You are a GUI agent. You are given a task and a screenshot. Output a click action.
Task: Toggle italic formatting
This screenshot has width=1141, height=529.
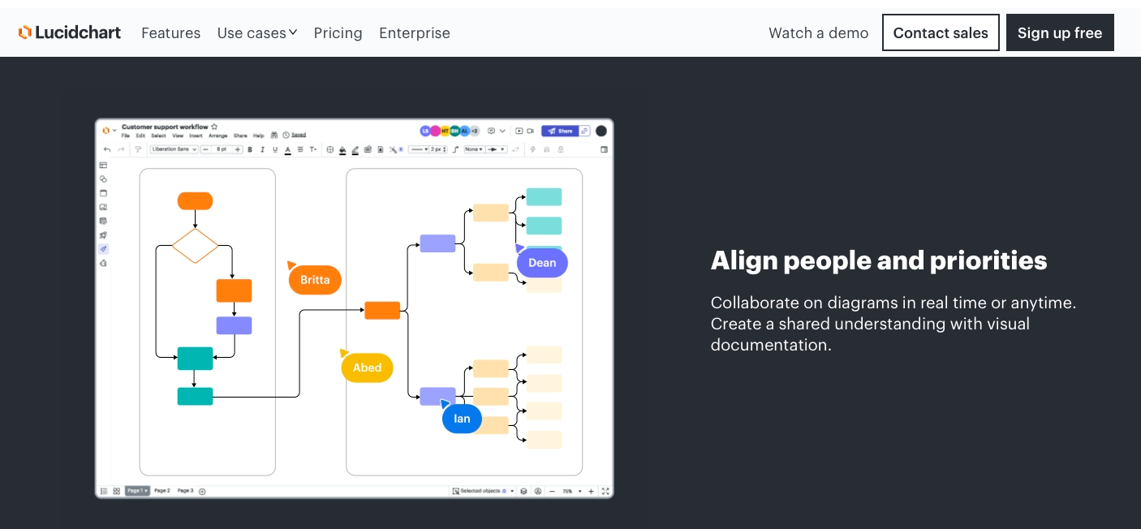point(262,149)
